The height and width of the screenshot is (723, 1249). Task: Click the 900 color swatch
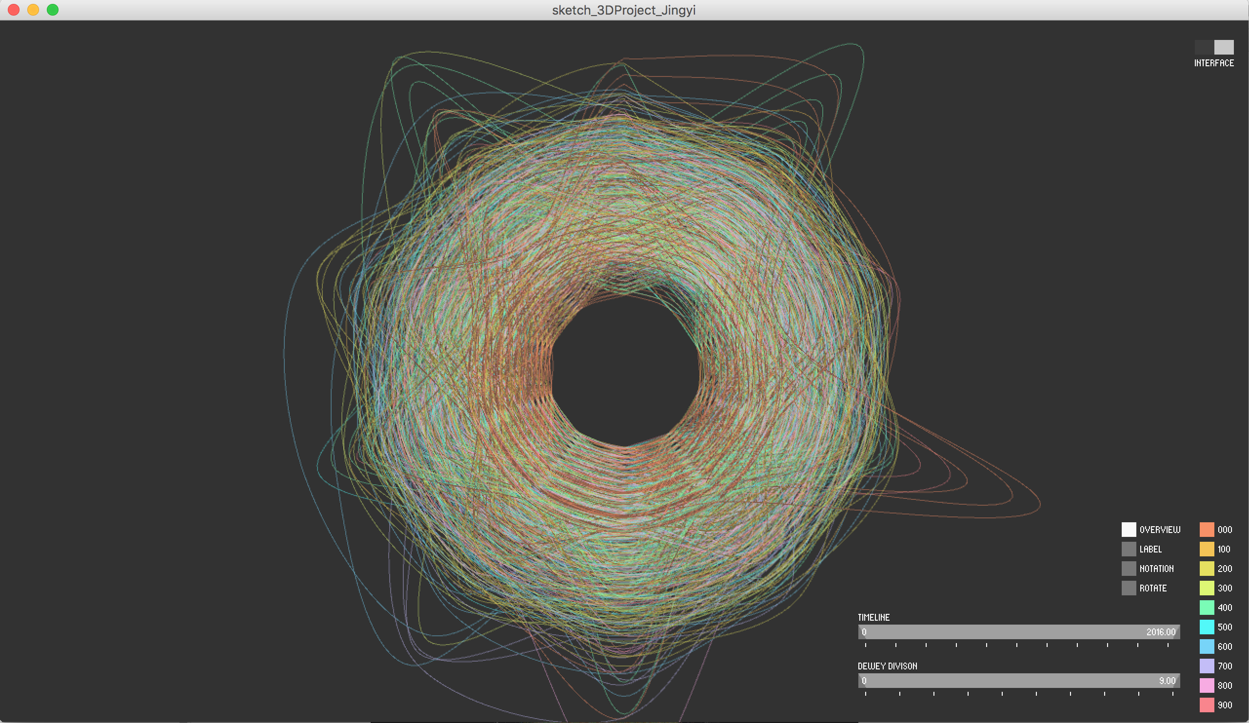click(1207, 704)
